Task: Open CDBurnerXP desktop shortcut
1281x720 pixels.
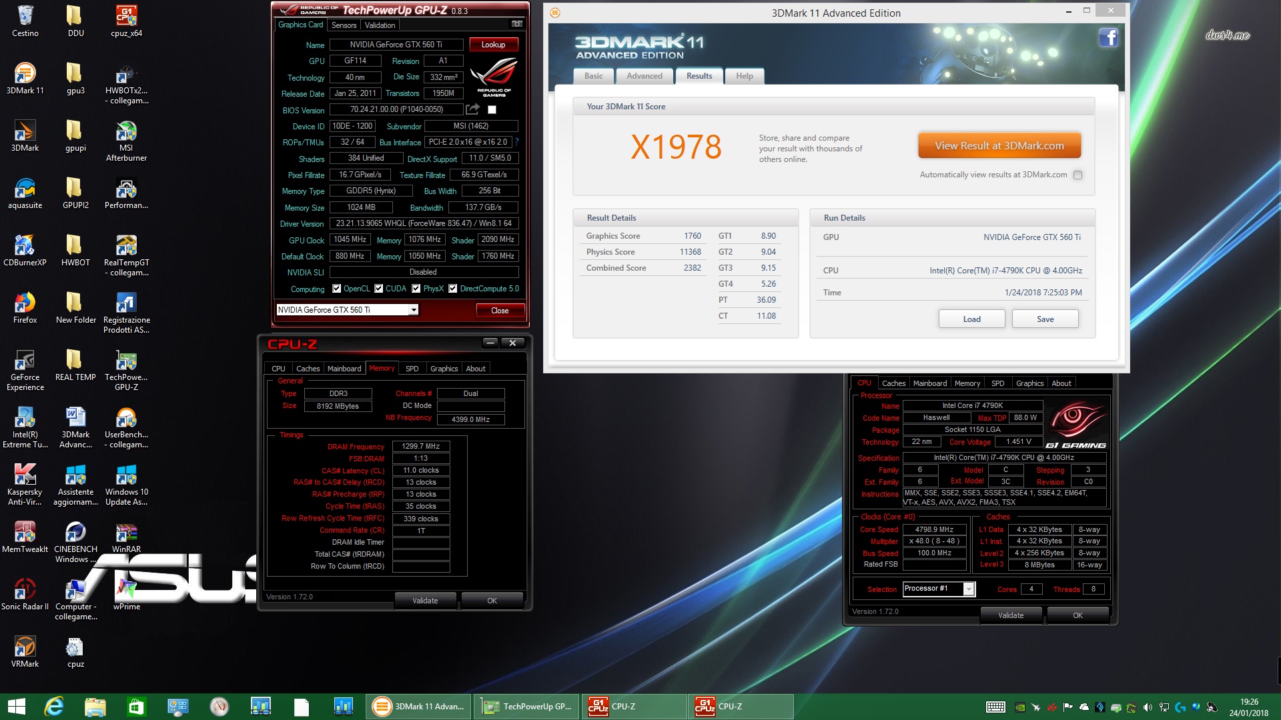Action: 25,251
